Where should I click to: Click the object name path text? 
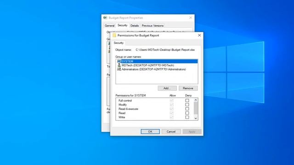165,50
